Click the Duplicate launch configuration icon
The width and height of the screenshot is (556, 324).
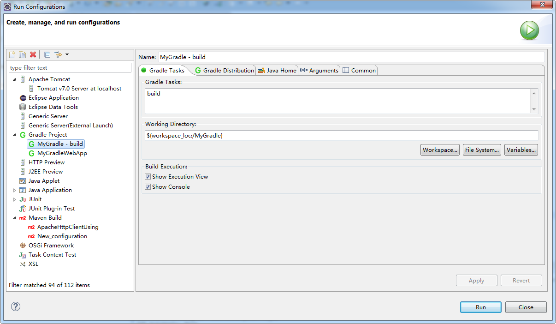[x=22, y=54]
